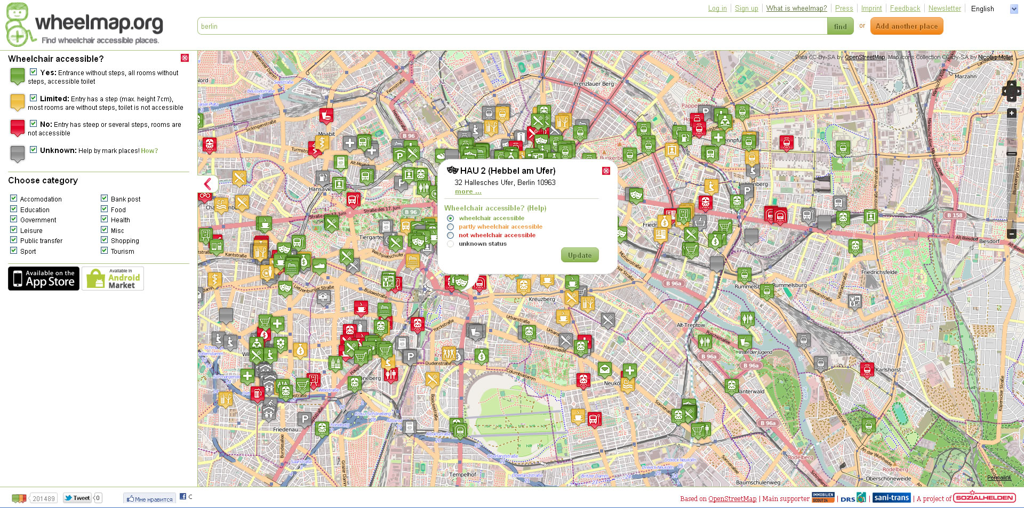This screenshot has width=1024, height=508.
Task: Pan the map up
Action: point(1011,84)
